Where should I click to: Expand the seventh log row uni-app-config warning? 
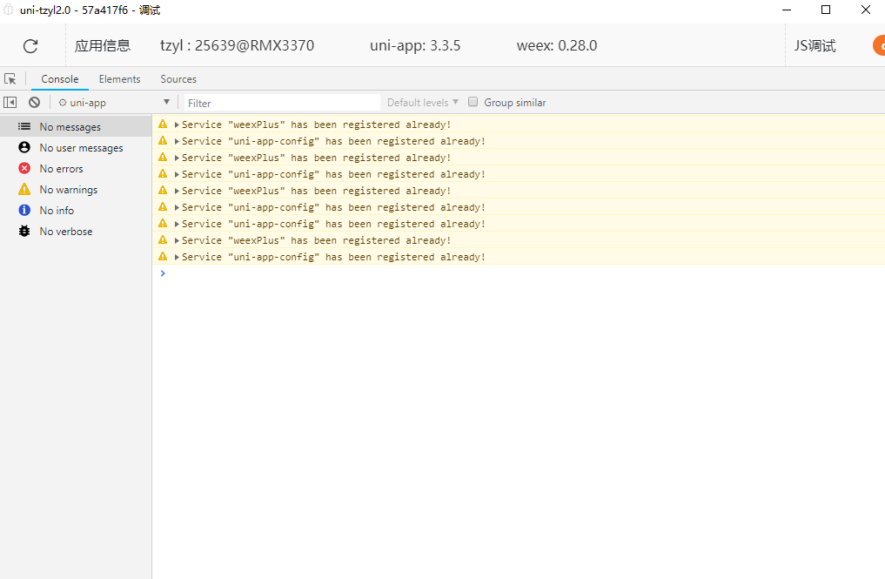(177, 225)
